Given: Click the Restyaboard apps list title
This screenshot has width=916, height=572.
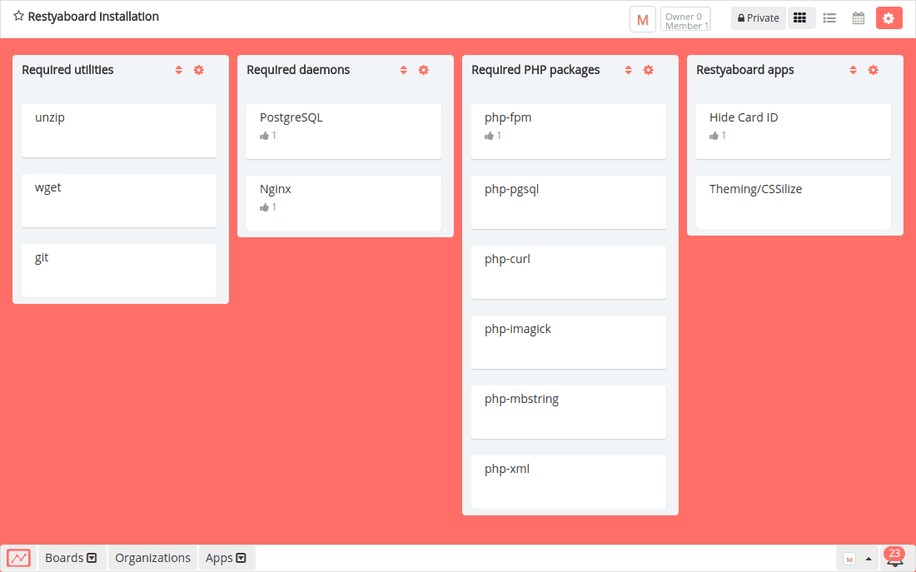Looking at the screenshot, I should pyautogui.click(x=744, y=70).
